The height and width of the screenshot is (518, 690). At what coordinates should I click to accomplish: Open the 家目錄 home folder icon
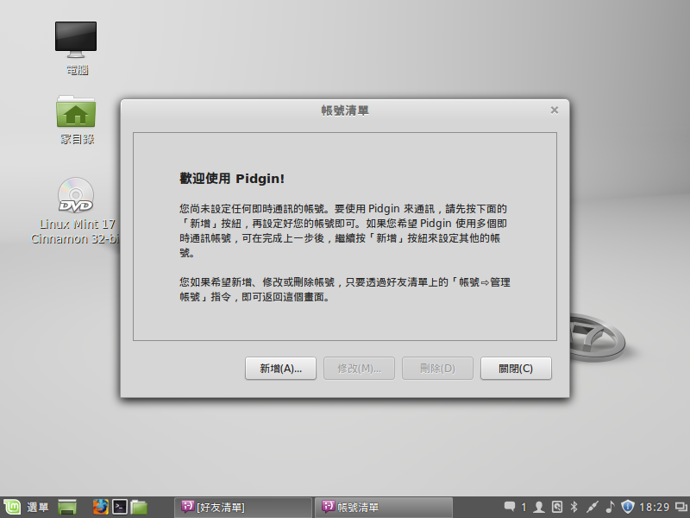tap(76, 118)
